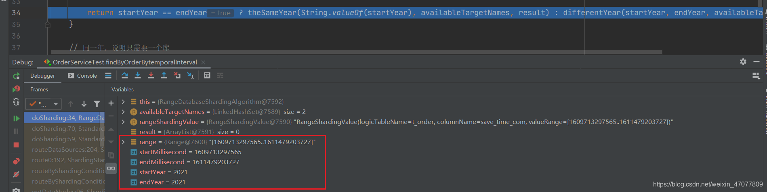Open debug panel settings gear
Screen dimensions: 767x192
coord(743,62)
